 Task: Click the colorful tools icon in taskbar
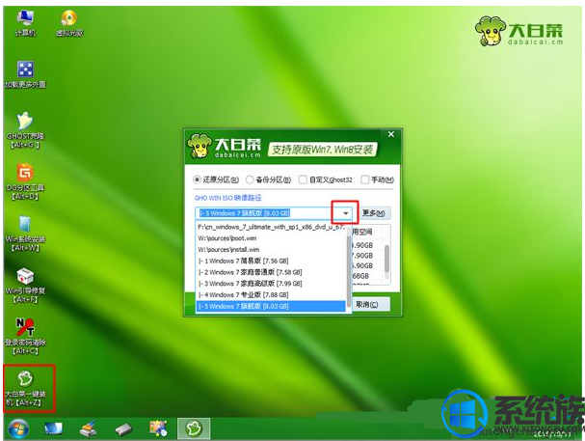pyautogui.click(x=158, y=428)
